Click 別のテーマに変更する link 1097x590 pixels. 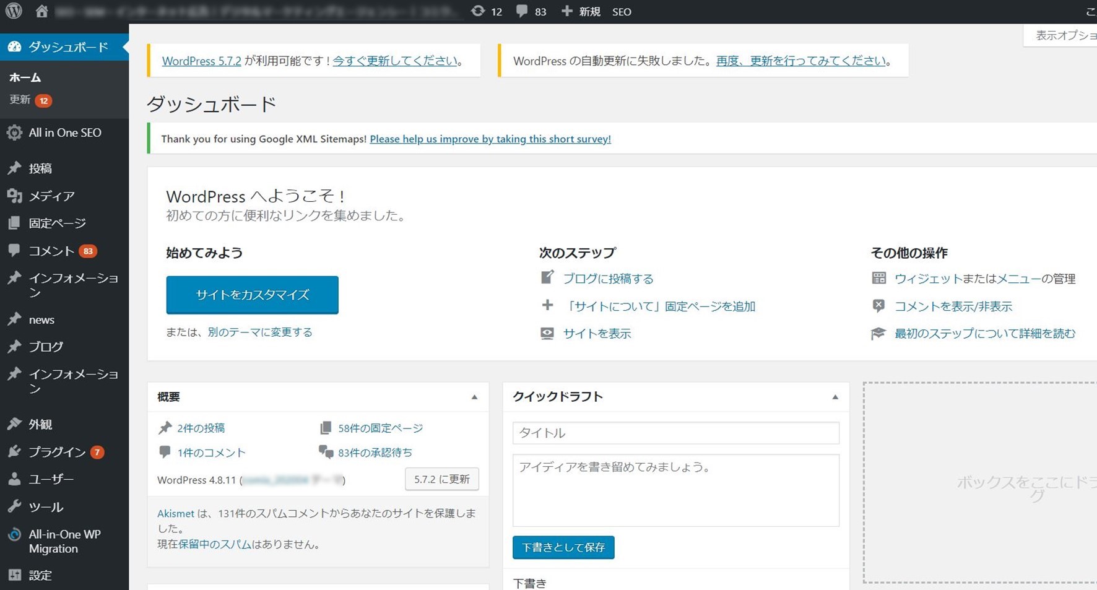point(260,332)
